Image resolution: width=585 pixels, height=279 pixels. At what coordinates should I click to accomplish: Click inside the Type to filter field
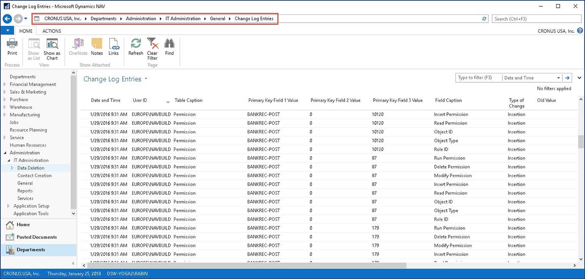[x=478, y=78]
